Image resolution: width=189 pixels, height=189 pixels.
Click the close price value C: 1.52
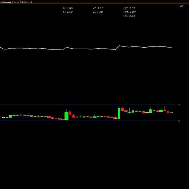68,12
